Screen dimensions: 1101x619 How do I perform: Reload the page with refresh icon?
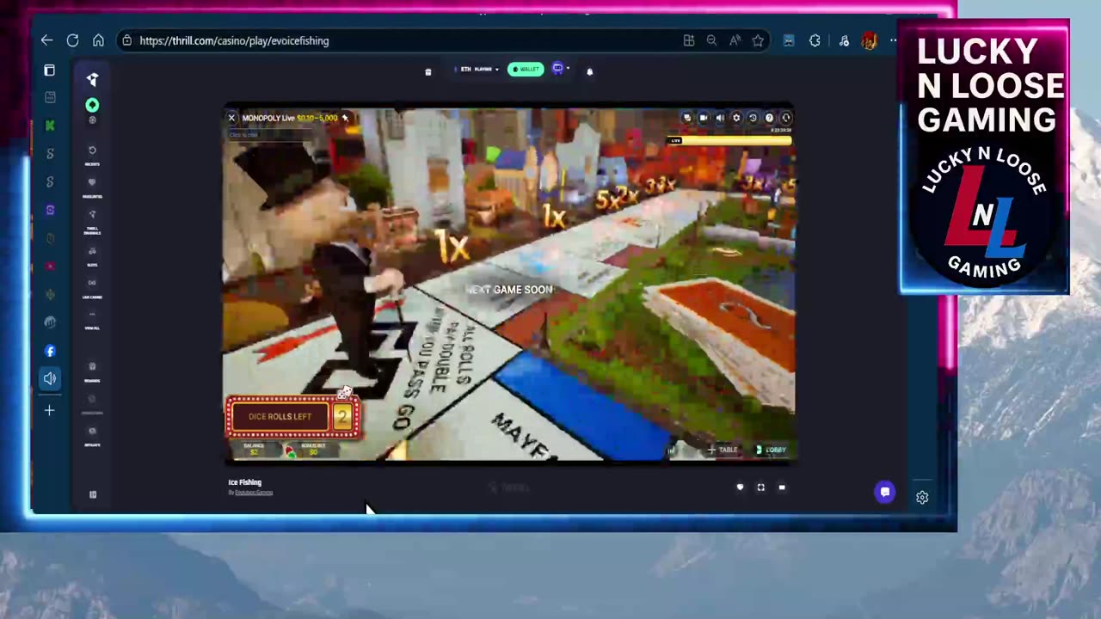pos(72,40)
